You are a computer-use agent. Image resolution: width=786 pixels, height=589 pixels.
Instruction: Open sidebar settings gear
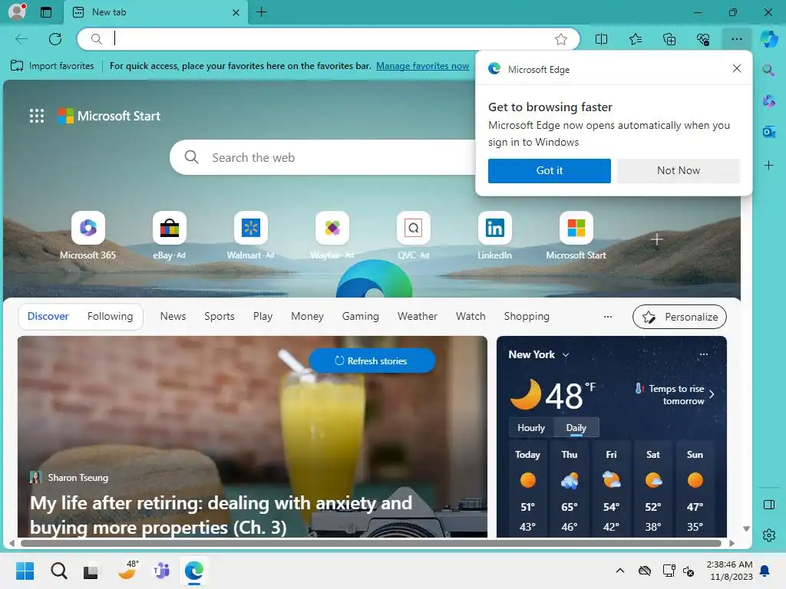pos(768,535)
